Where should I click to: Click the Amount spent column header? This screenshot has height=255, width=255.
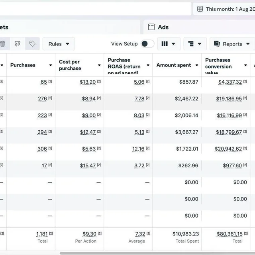174,65
